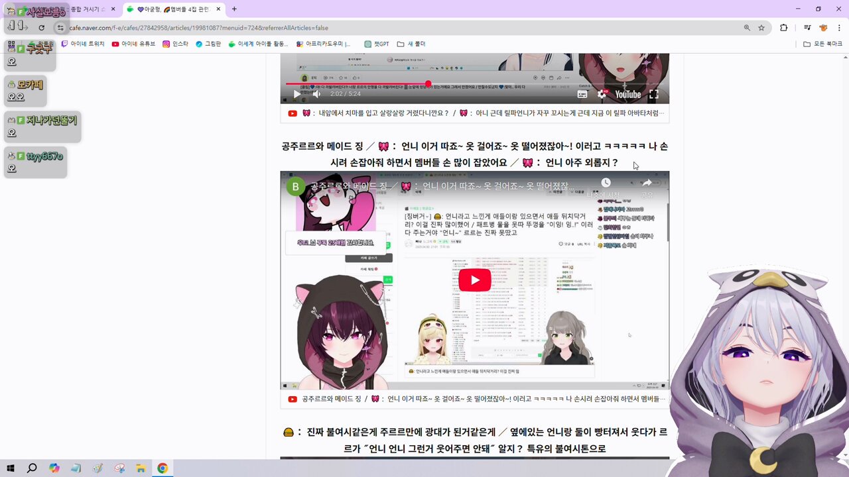Image resolution: width=849 pixels, height=477 pixels.
Task: Open '이세계 아이돌 활동...' bookmark
Action: pyautogui.click(x=258, y=44)
